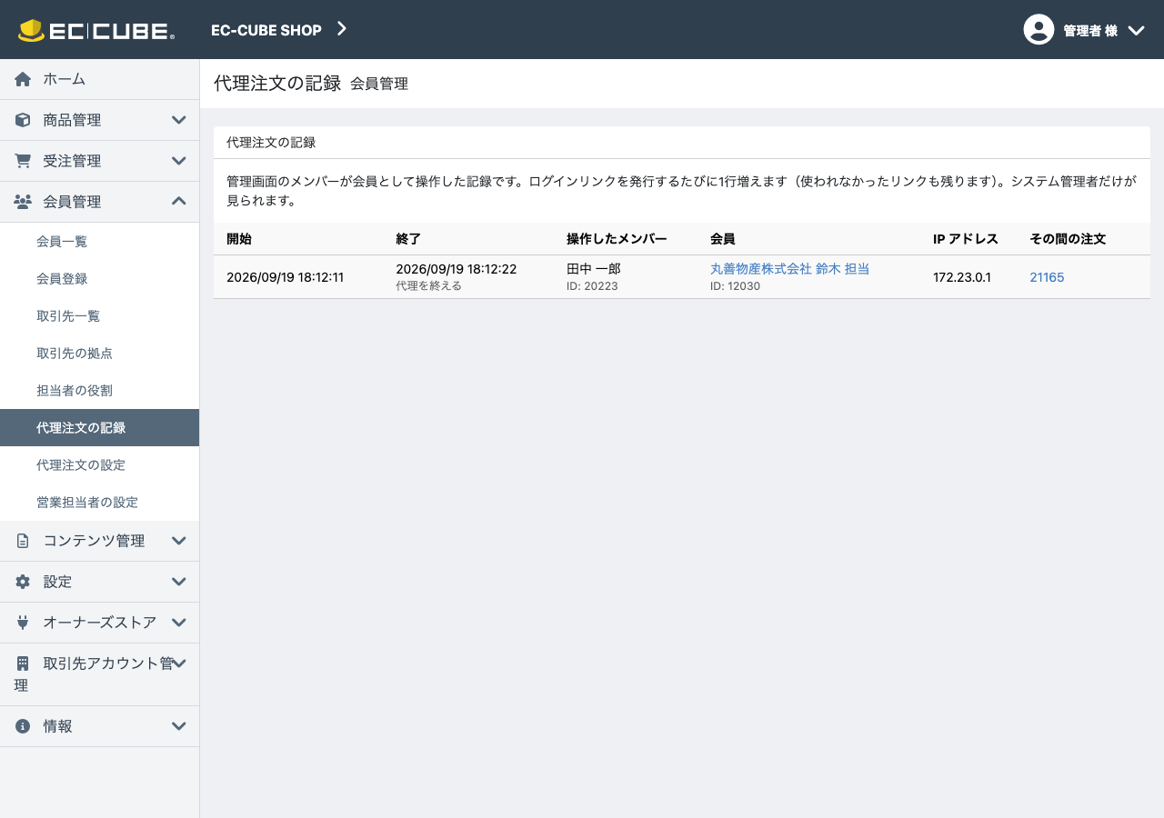
Task: Click the IP address 172.23.0.1
Action: pyautogui.click(x=962, y=277)
